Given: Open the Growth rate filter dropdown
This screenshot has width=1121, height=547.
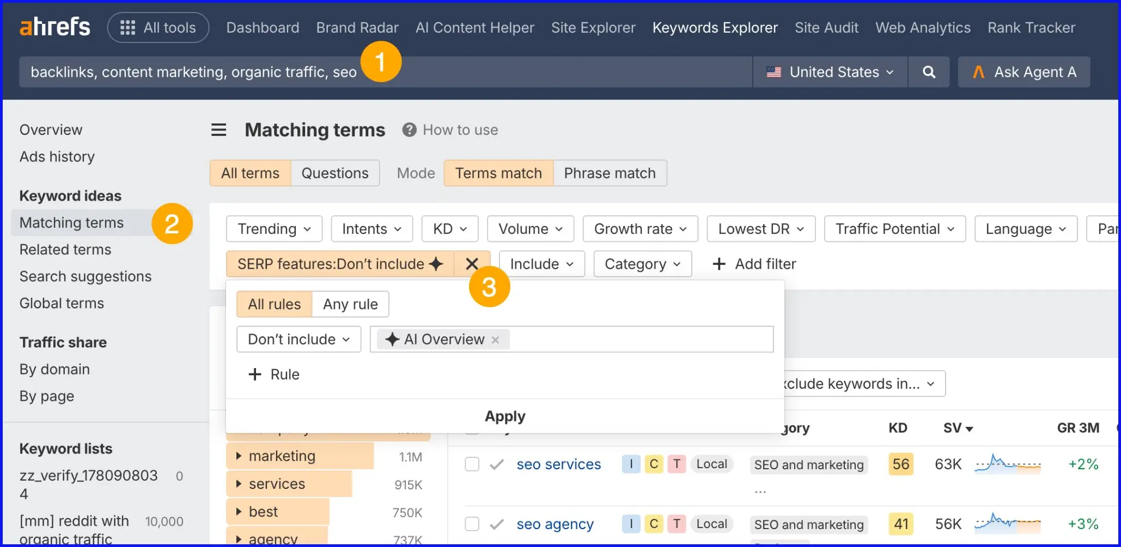Looking at the screenshot, I should pyautogui.click(x=641, y=229).
